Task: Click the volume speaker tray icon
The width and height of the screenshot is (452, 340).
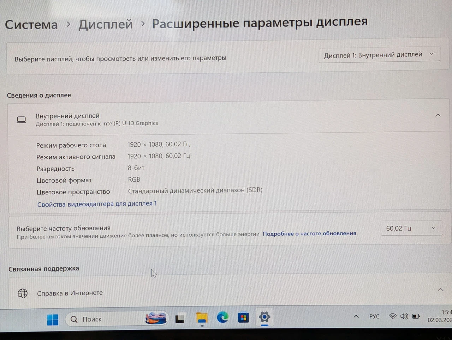Action: [x=404, y=316]
